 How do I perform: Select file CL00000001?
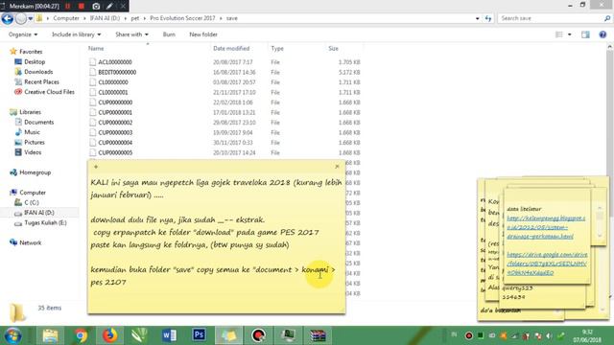tap(113, 92)
